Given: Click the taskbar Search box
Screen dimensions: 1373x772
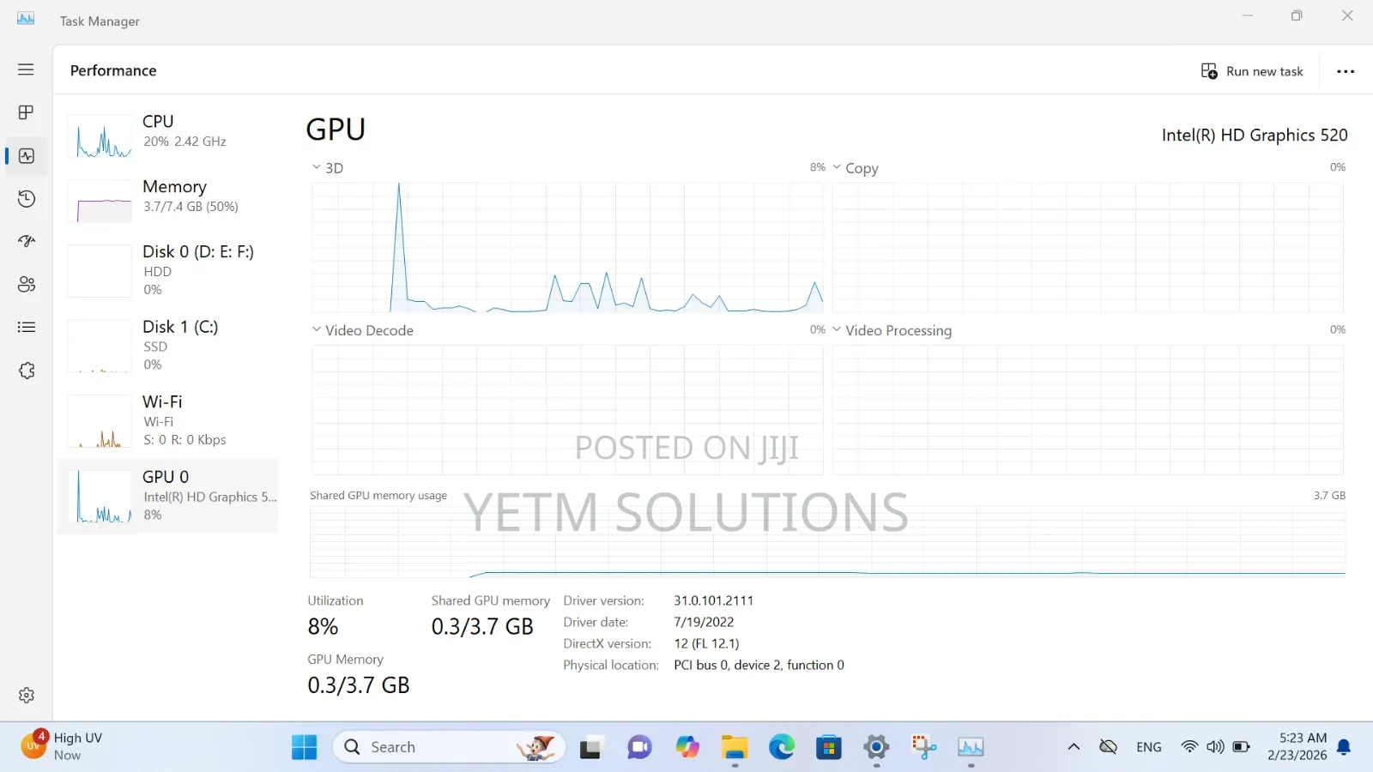Looking at the screenshot, I should coord(450,747).
